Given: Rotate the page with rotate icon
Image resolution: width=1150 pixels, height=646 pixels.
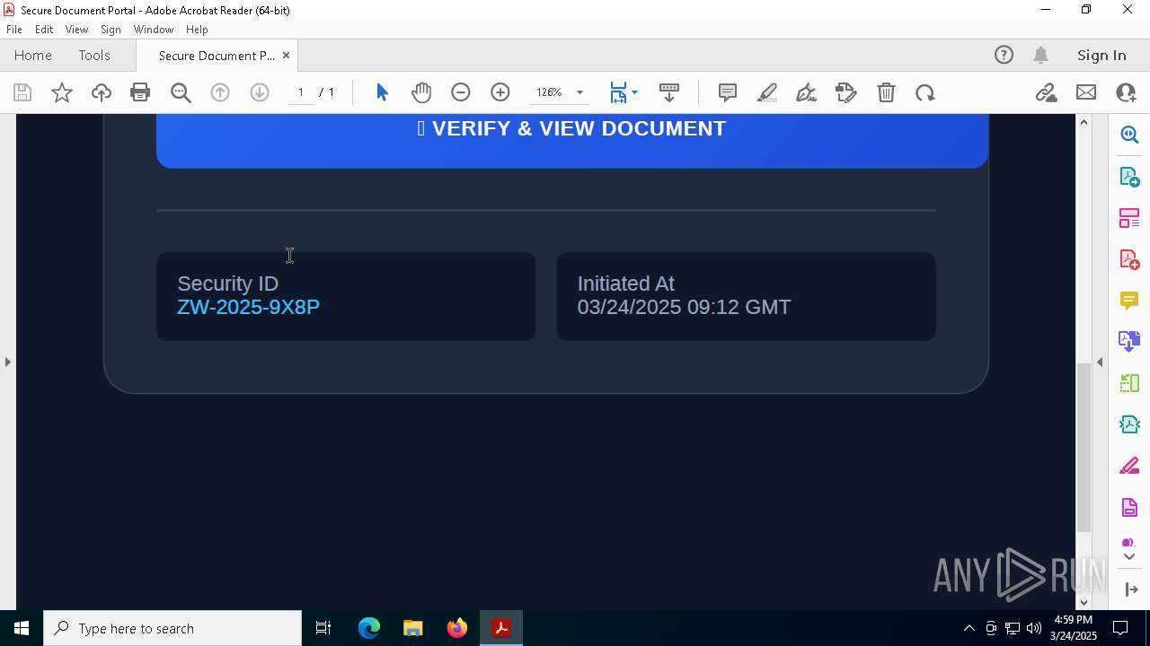Looking at the screenshot, I should pos(925,92).
